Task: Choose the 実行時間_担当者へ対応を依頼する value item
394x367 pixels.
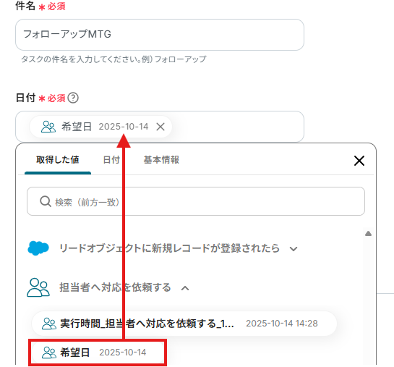Action: pyautogui.click(x=184, y=324)
